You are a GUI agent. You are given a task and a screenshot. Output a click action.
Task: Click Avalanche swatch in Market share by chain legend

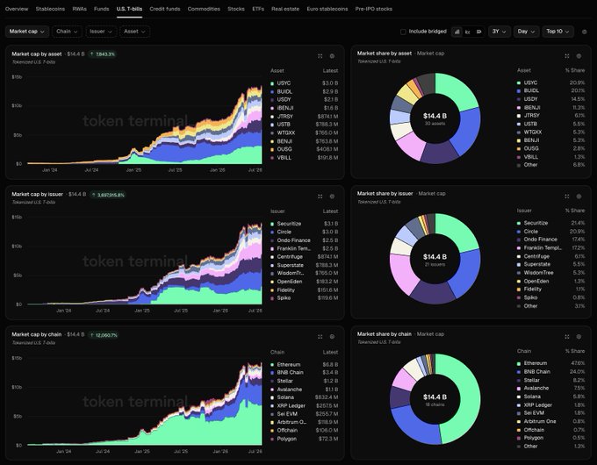tap(519, 389)
